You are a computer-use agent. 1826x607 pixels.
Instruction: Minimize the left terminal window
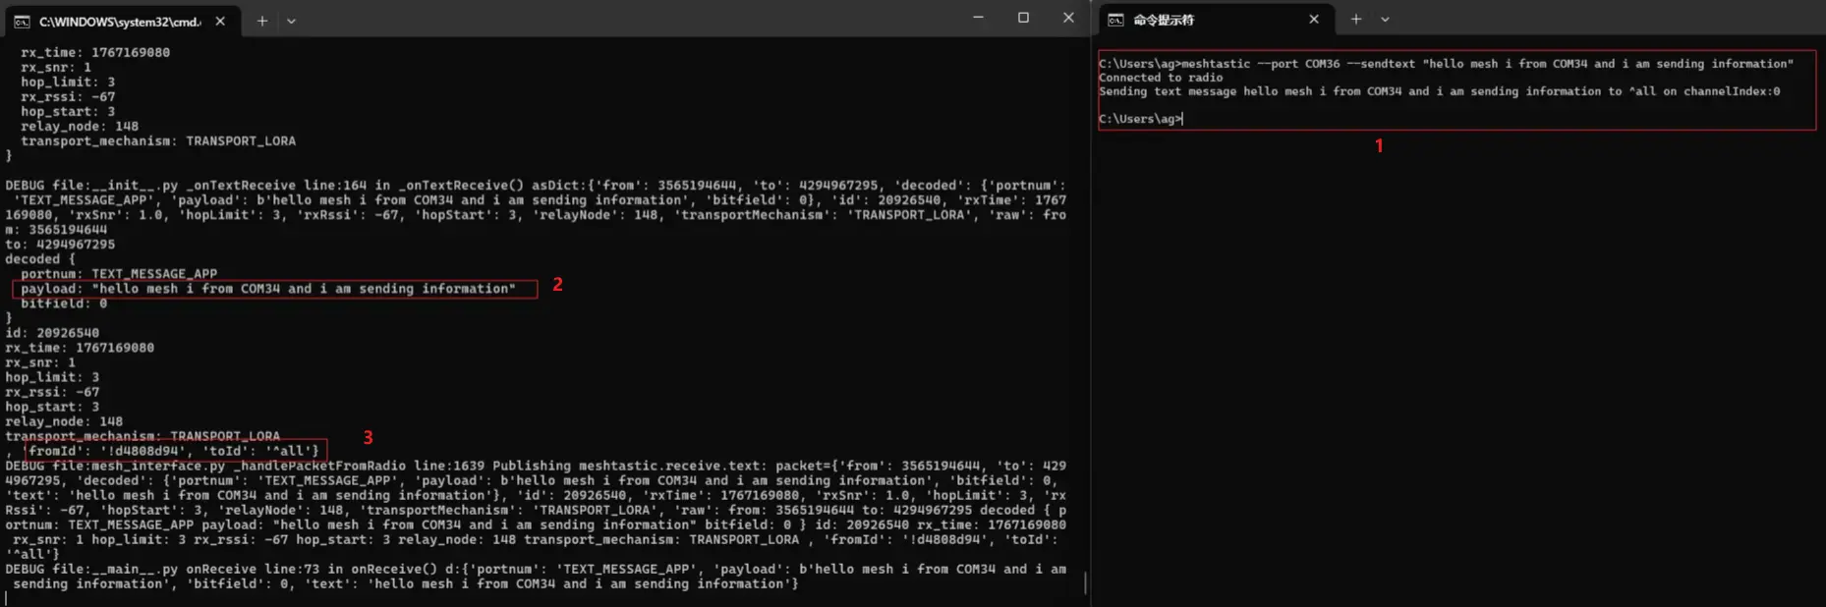click(x=978, y=18)
